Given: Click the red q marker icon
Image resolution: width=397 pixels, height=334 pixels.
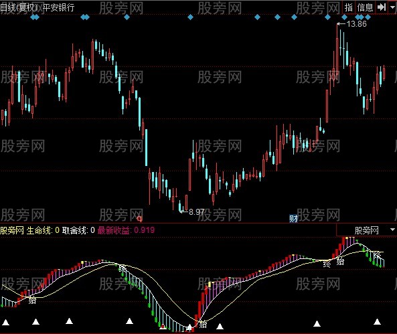Looking at the screenshot, I should tap(139, 218).
